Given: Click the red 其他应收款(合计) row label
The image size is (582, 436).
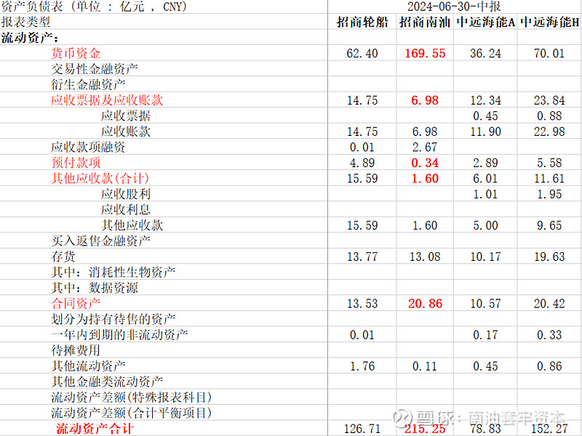Looking at the screenshot, I should (x=100, y=178).
